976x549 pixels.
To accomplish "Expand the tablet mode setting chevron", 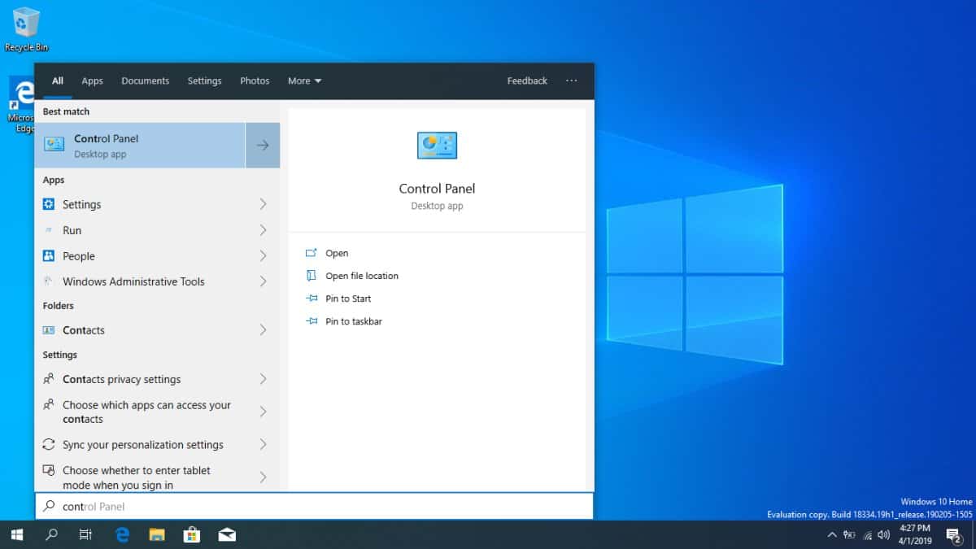I will pyautogui.click(x=263, y=477).
